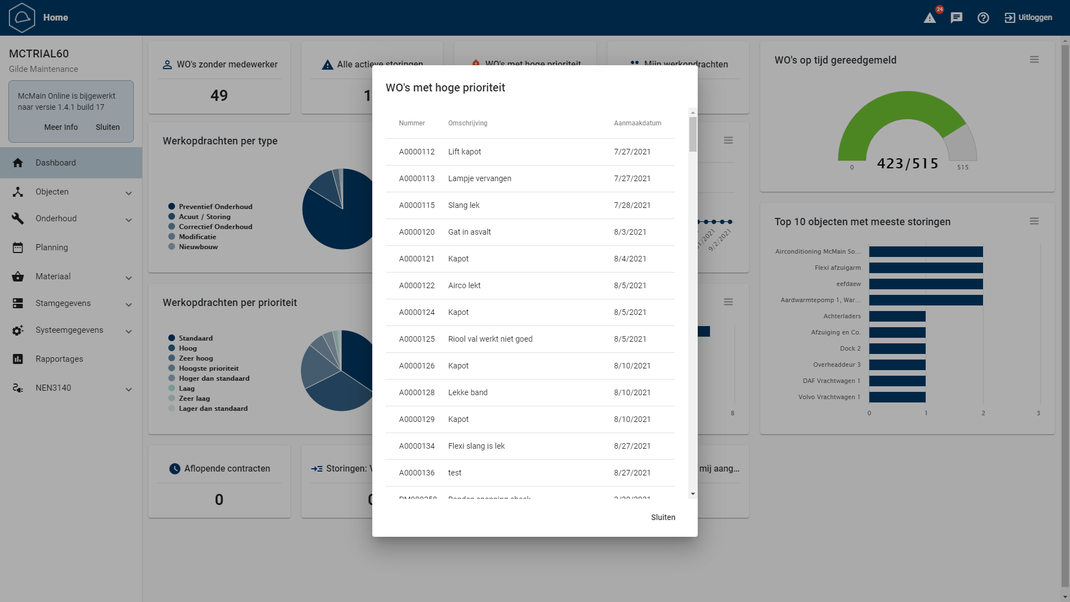Click the Materiaal basket icon

18,276
